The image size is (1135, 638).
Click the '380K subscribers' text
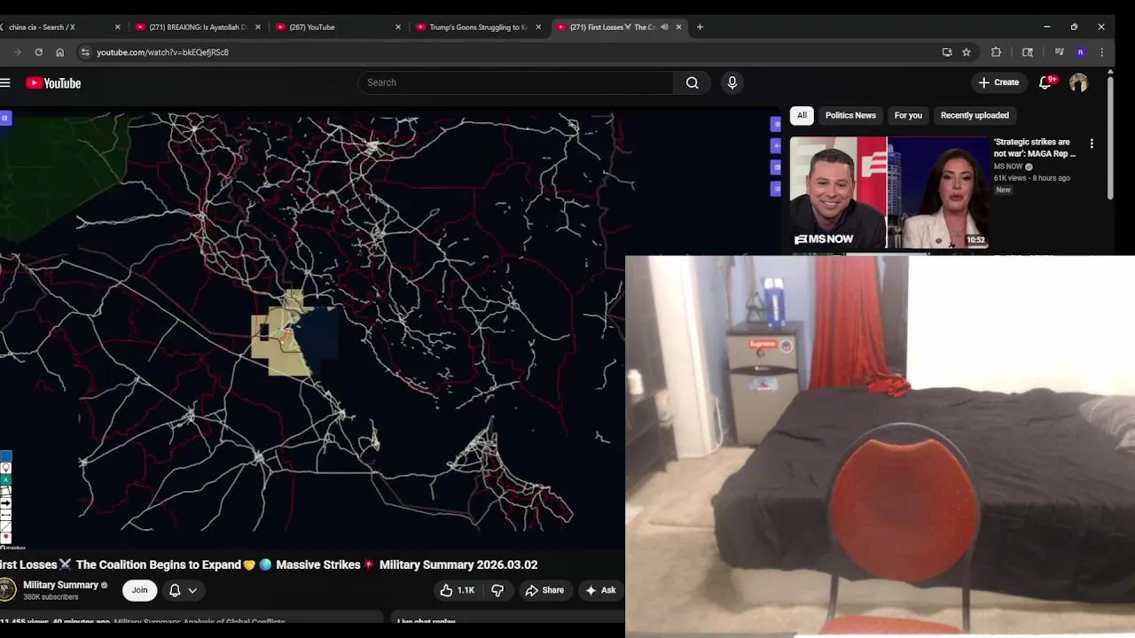[51, 597]
